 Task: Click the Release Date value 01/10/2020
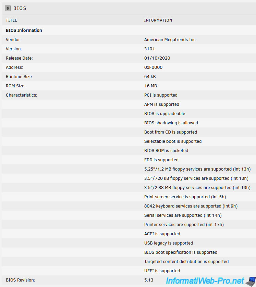(x=157, y=58)
